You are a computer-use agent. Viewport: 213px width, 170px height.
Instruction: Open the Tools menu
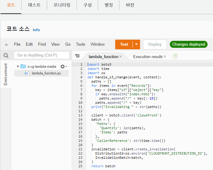[81, 44]
